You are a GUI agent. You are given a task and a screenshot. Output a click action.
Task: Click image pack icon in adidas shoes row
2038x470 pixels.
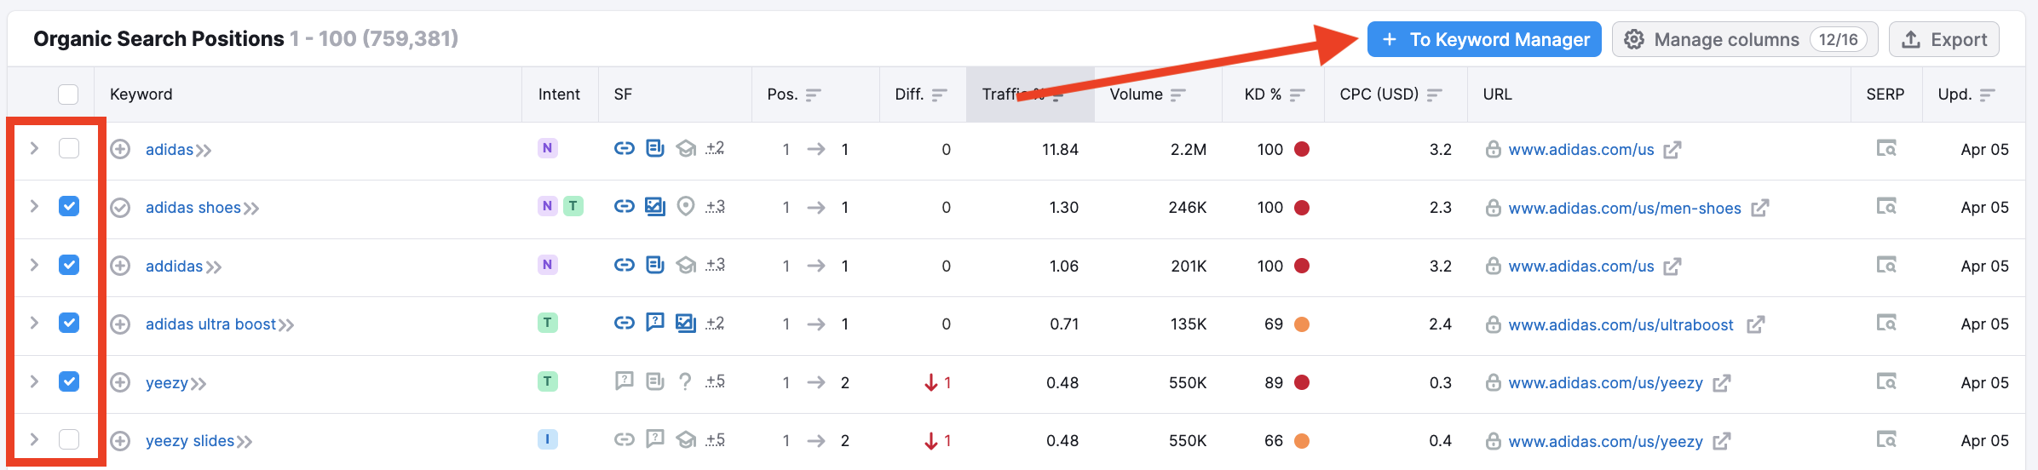655,207
